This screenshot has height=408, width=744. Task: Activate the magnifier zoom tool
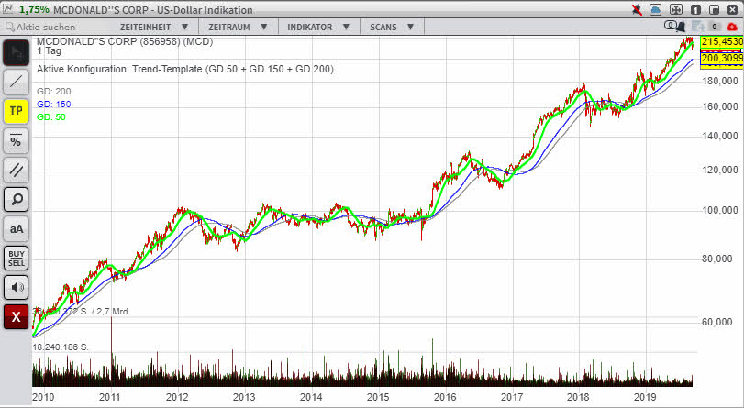[x=17, y=200]
